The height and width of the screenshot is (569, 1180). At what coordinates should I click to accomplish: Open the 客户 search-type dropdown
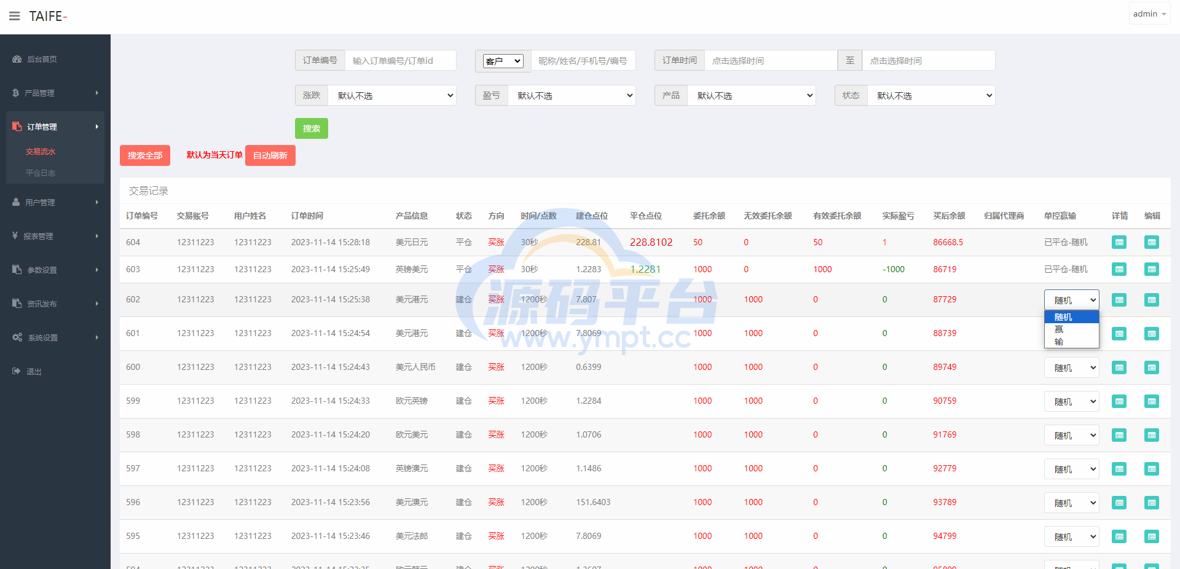pos(503,61)
